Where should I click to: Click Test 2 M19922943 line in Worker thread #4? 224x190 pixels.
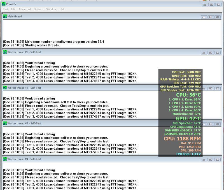coord(70,184)
